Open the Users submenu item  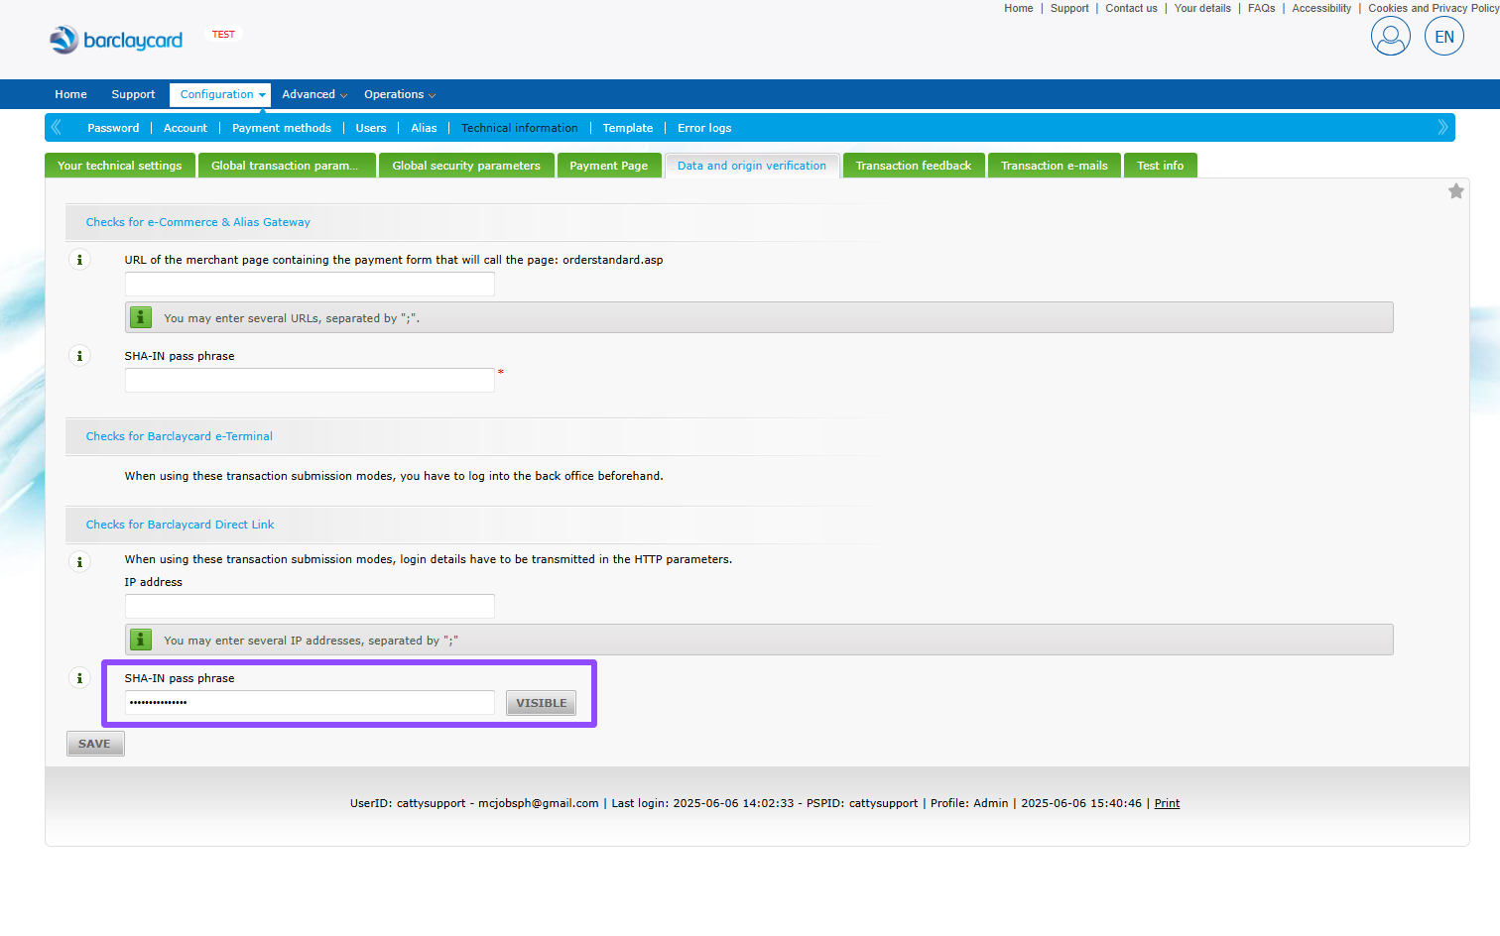(371, 128)
